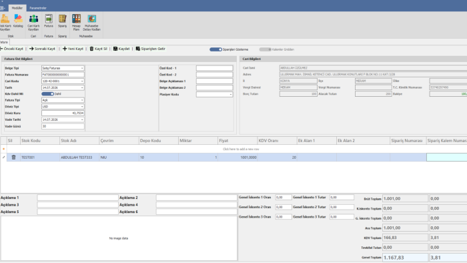Click Genel İskonto 2 Tutar field
This screenshot has height=263, width=467.
342,207
